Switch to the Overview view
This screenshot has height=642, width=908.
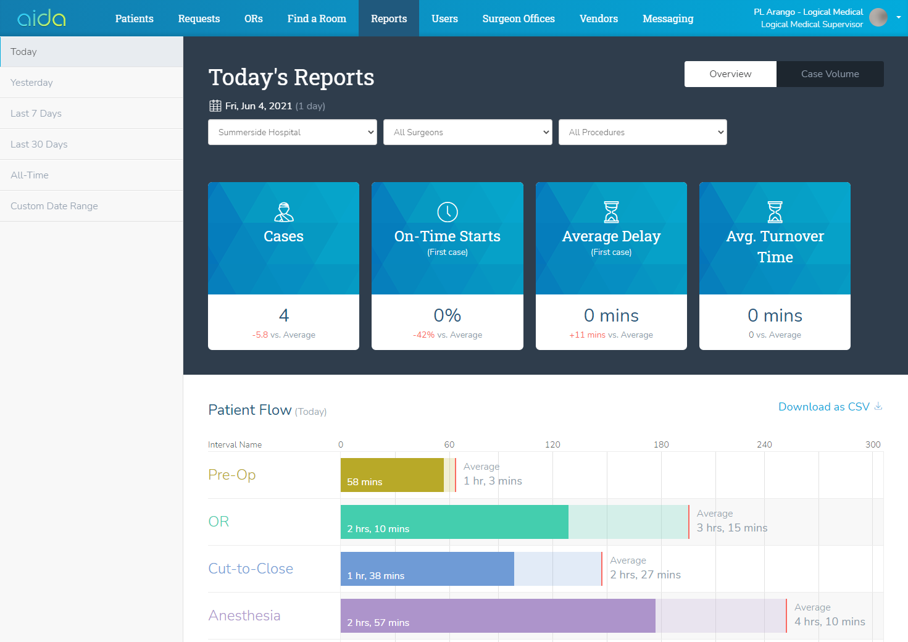coord(730,74)
